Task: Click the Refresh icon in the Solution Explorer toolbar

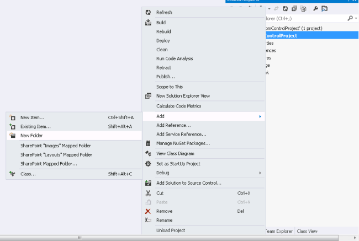Action: point(285,9)
